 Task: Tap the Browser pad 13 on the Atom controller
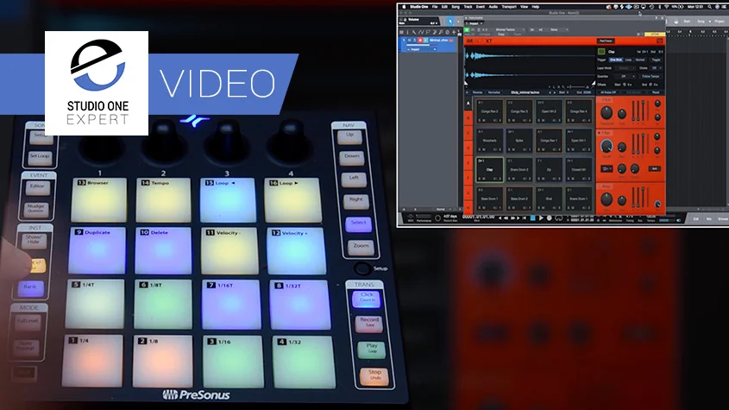pos(98,200)
